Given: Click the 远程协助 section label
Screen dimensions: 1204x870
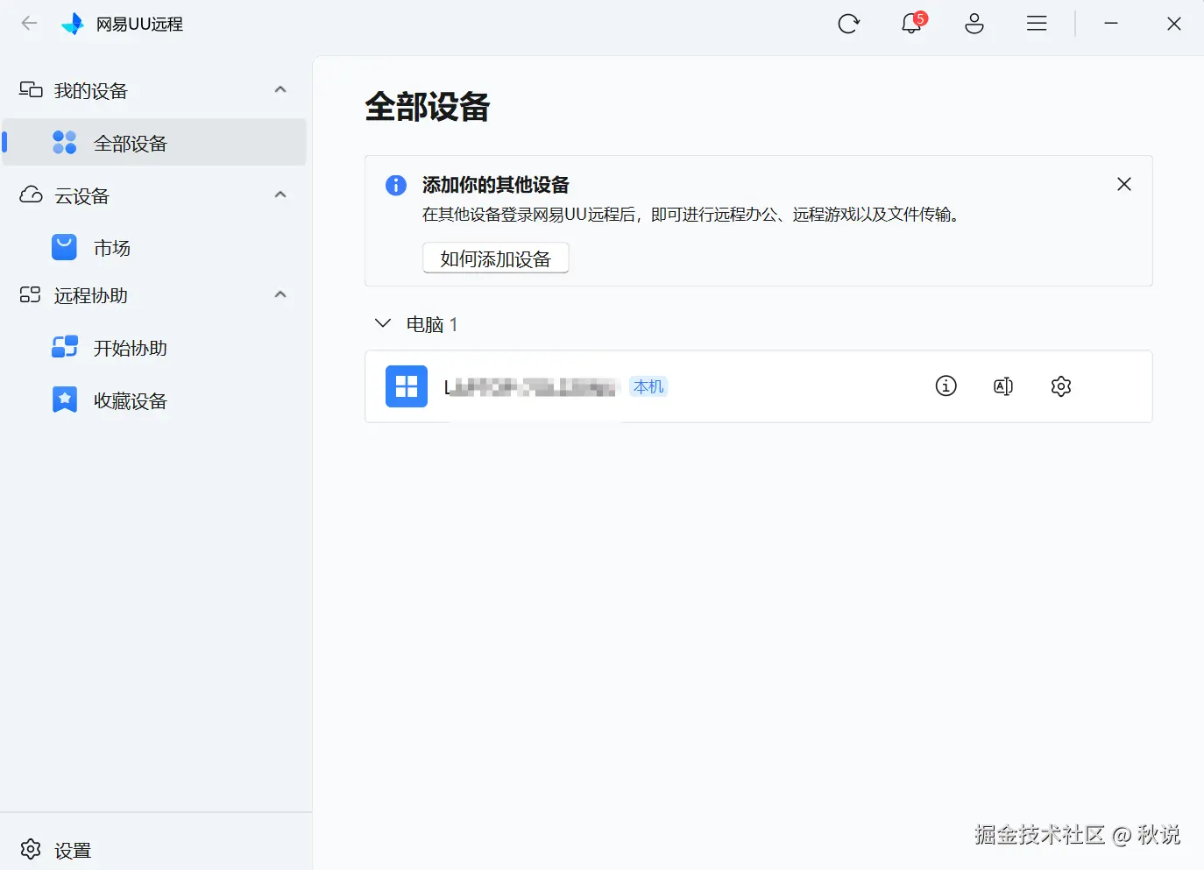Looking at the screenshot, I should [x=91, y=295].
